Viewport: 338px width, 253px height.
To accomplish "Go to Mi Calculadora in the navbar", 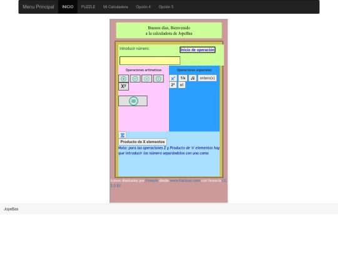I will click(x=116, y=7).
